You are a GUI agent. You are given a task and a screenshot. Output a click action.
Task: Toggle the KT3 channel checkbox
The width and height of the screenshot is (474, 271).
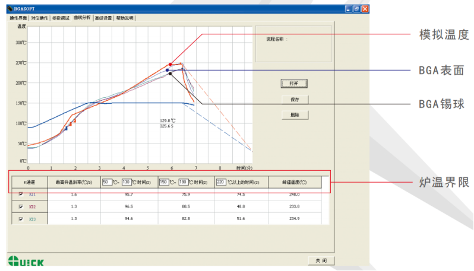22,219
